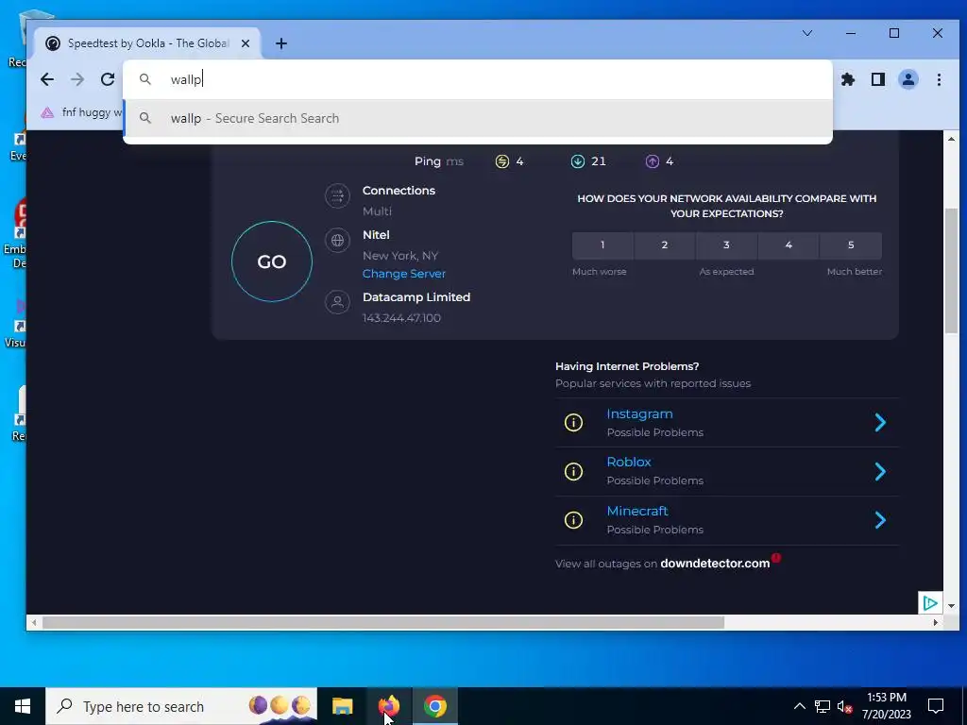This screenshot has width=967, height=725.
Task: Click the Datacamp Limited user icon
Action: tap(337, 302)
